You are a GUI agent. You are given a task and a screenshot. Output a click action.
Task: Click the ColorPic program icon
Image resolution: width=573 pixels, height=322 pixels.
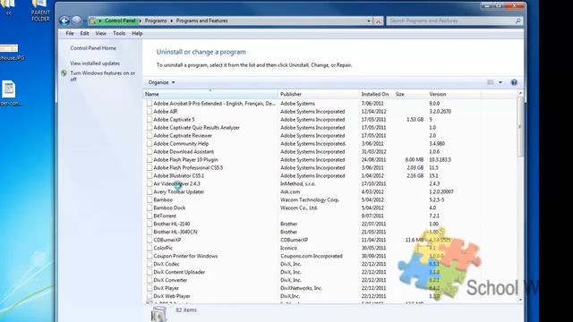point(150,248)
